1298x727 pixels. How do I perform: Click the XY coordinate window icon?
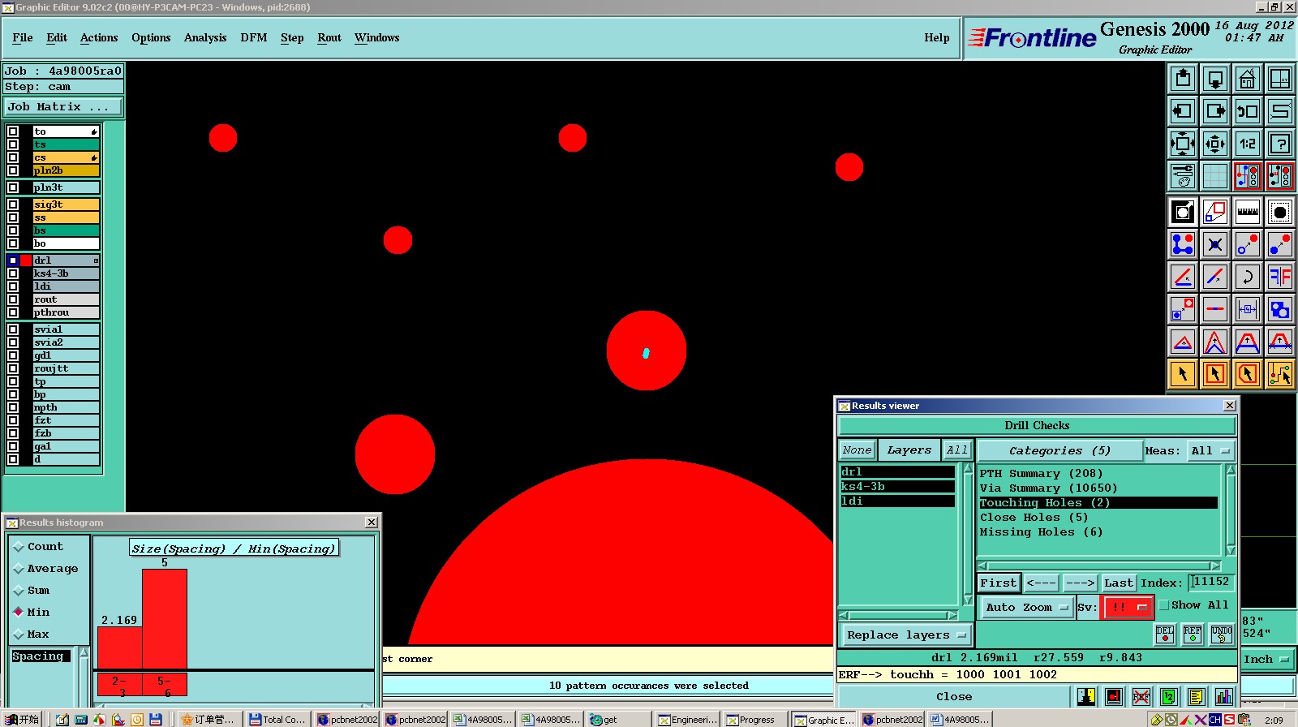click(x=1280, y=79)
